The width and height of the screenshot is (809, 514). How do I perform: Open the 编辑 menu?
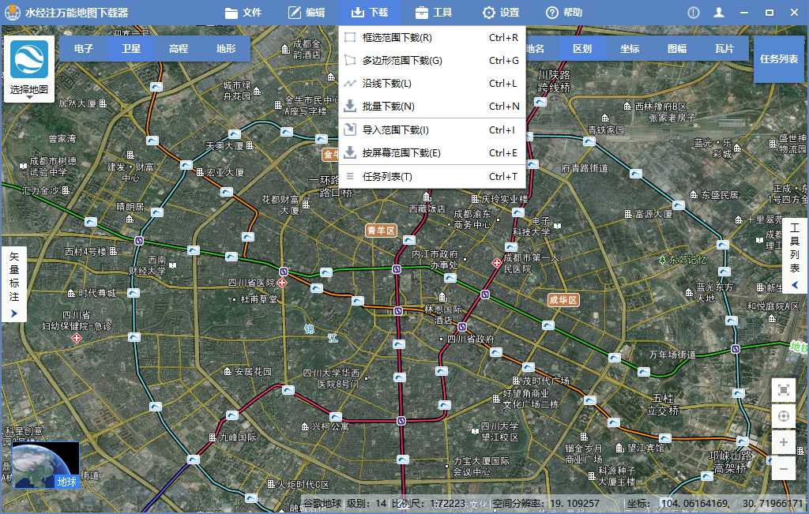pyautogui.click(x=307, y=13)
